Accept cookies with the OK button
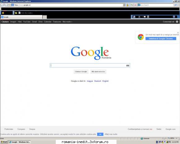 click(100, 134)
